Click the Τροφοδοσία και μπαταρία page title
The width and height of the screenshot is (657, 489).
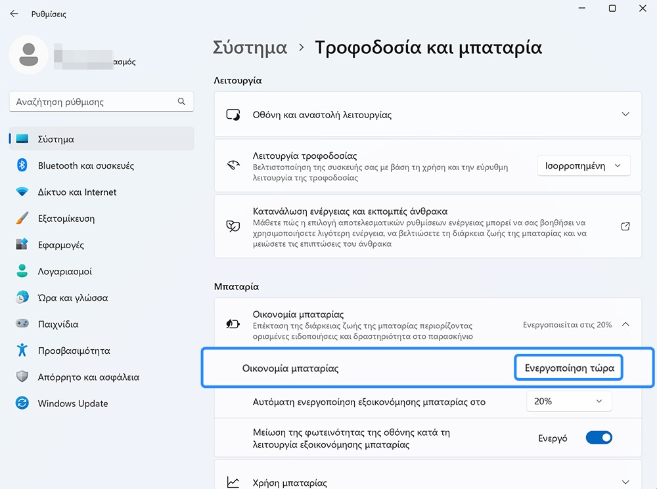point(428,47)
